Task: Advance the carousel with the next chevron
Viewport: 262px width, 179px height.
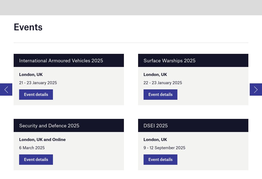Action: coord(256,89)
